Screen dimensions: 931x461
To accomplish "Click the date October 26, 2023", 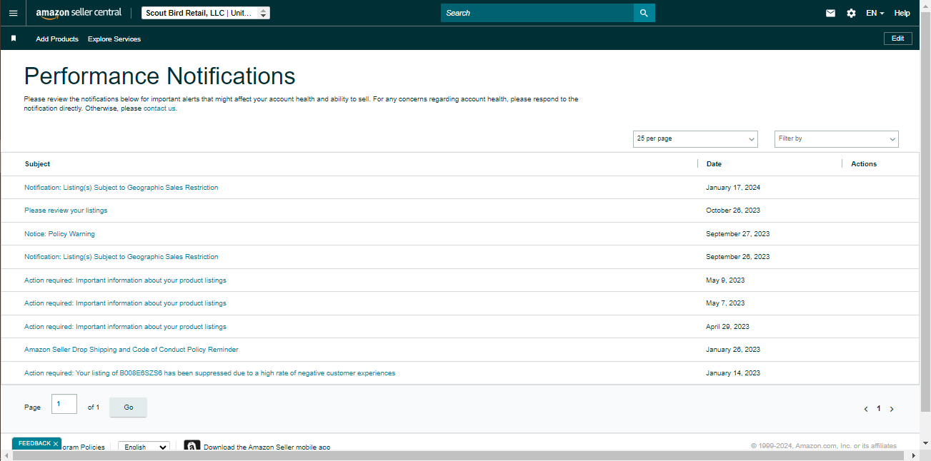I will click(x=733, y=211).
